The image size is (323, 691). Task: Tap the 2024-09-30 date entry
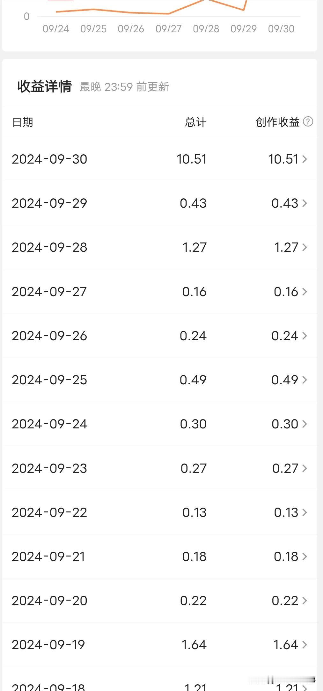tap(49, 159)
